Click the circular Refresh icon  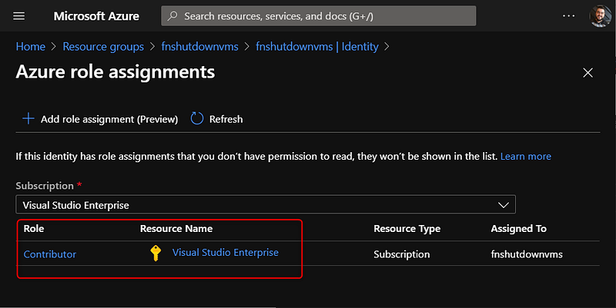(x=197, y=119)
